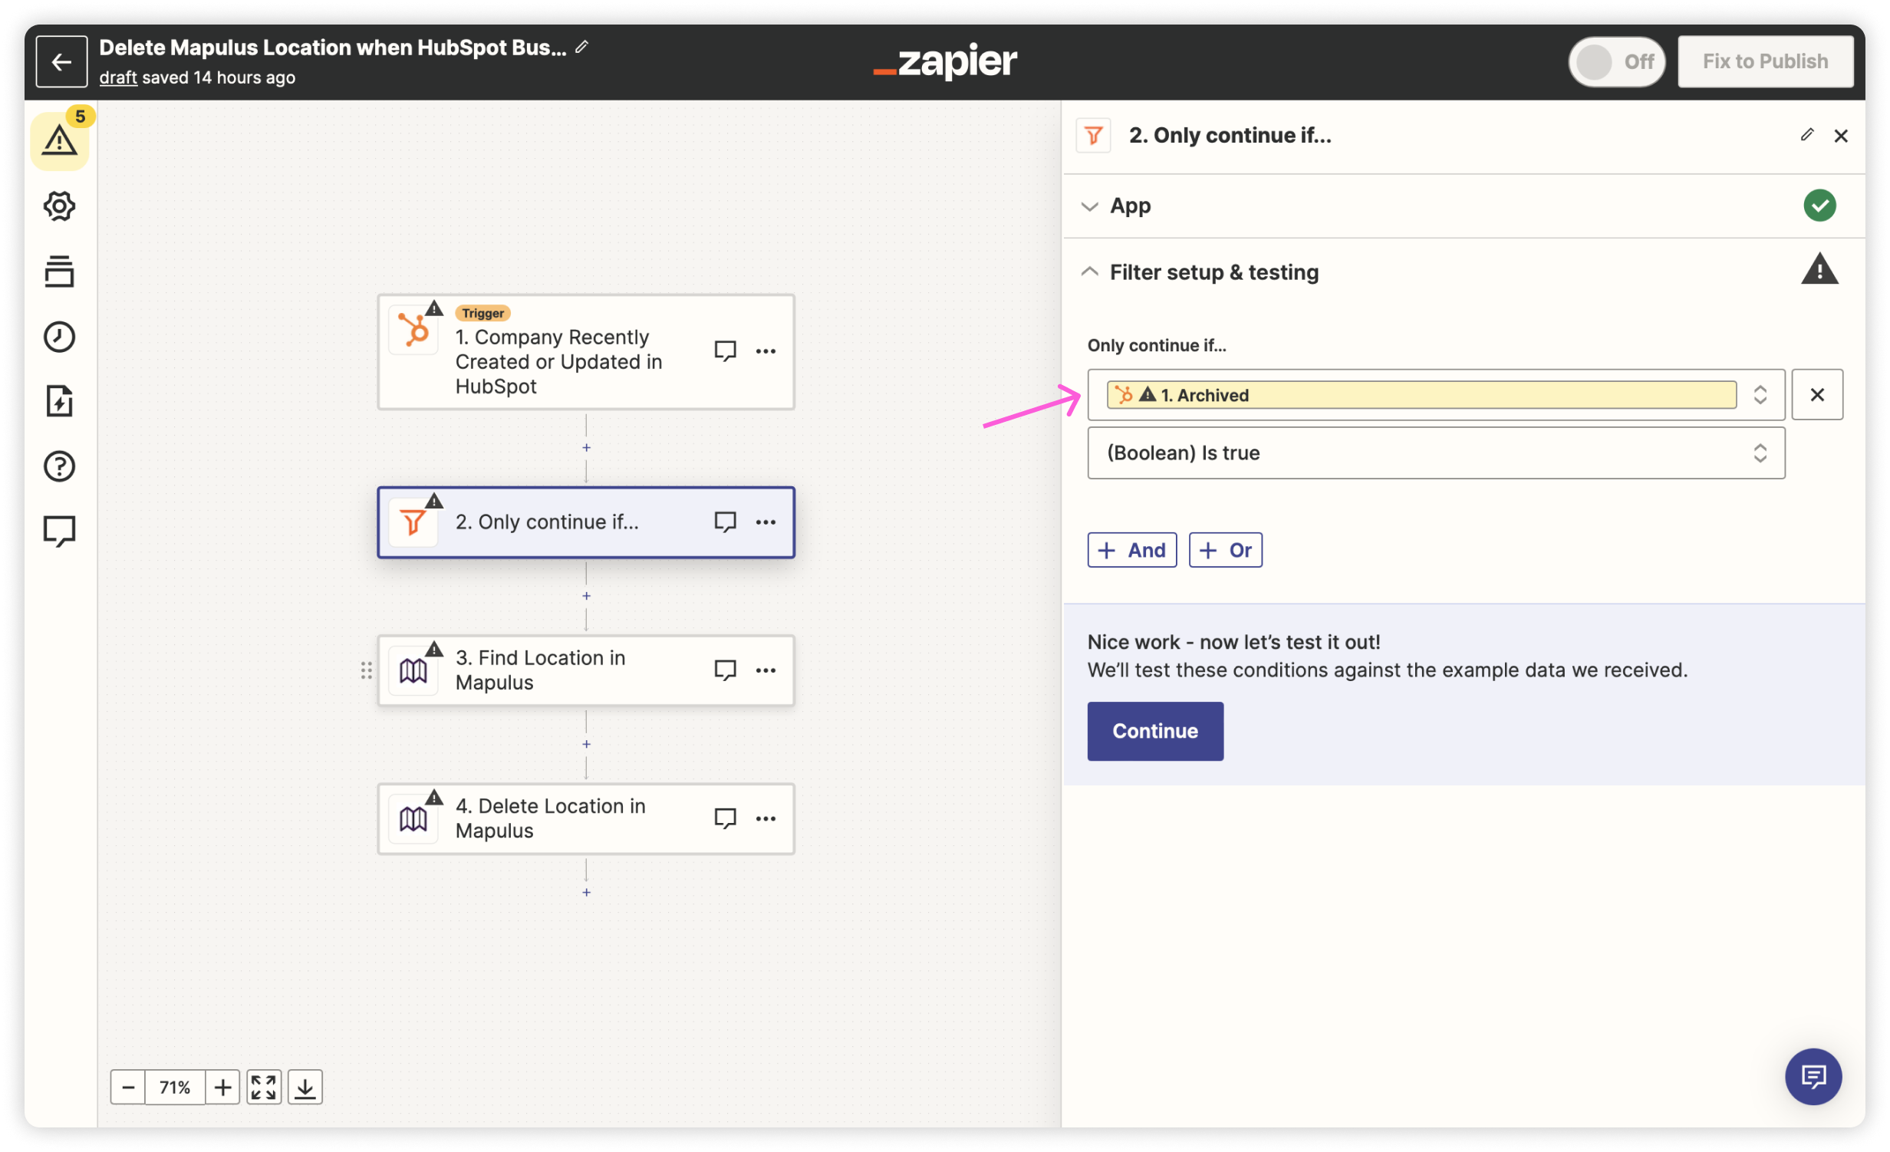Viewport: 1890px width, 1152px height.
Task: Close the step 2 editor panel
Action: 1840,136
